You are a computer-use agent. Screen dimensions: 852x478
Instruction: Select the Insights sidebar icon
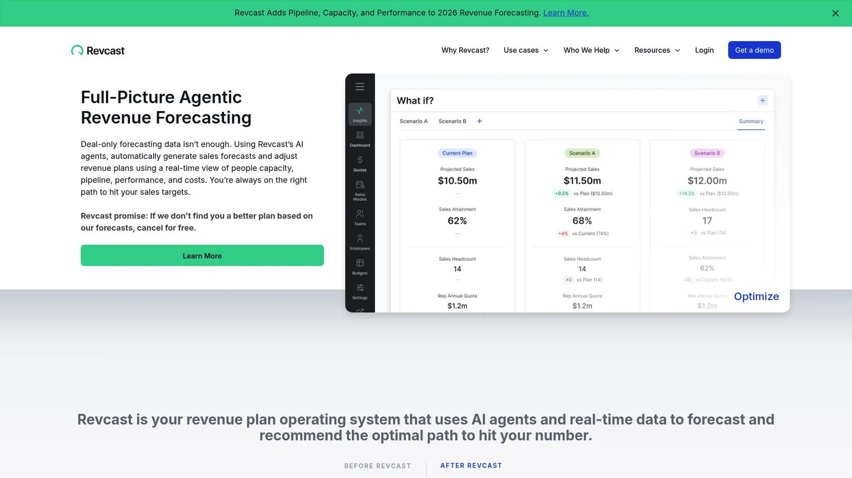tap(360, 114)
